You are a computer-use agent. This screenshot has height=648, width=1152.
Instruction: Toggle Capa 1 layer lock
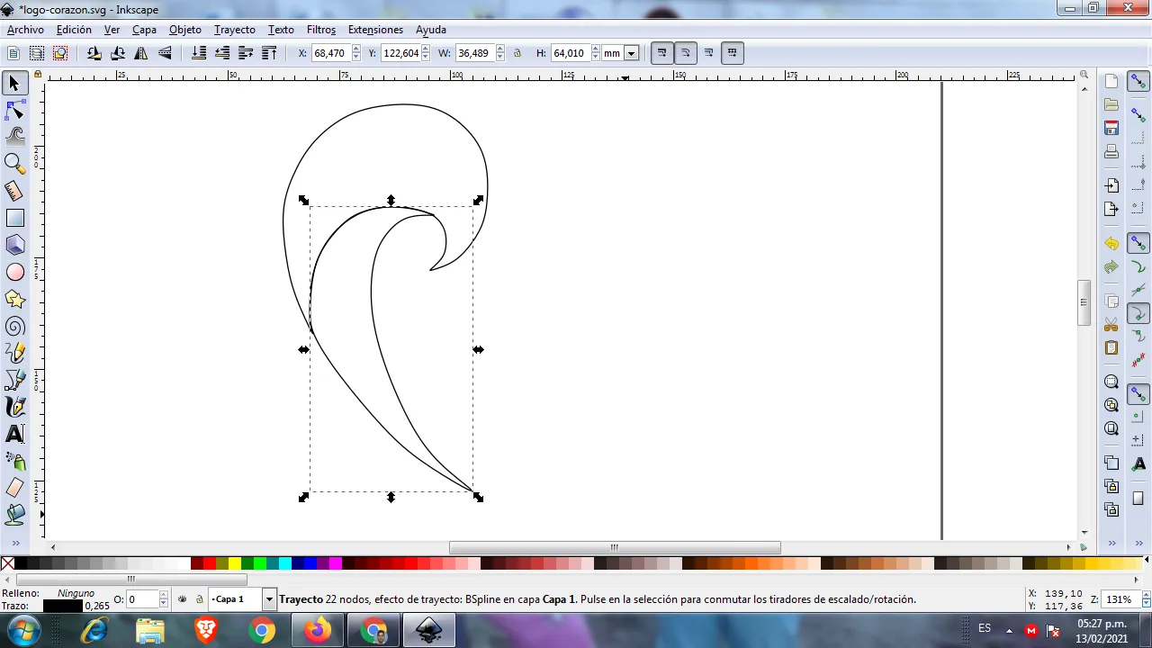pyautogui.click(x=199, y=598)
